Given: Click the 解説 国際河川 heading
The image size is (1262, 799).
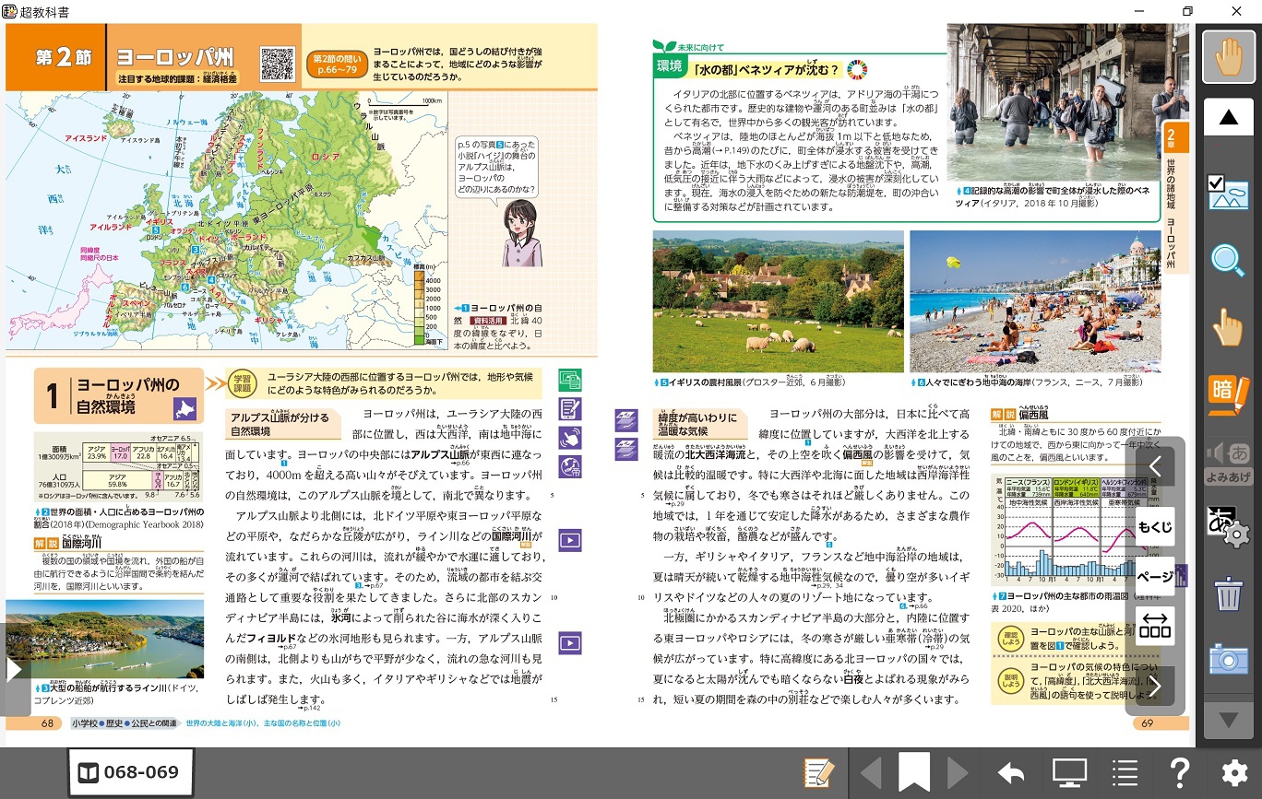Looking at the screenshot, I should [x=69, y=544].
